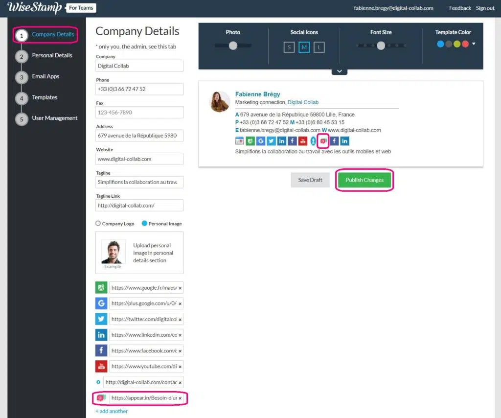Set social icons size to M
This screenshot has height=418, width=501.
point(304,47)
